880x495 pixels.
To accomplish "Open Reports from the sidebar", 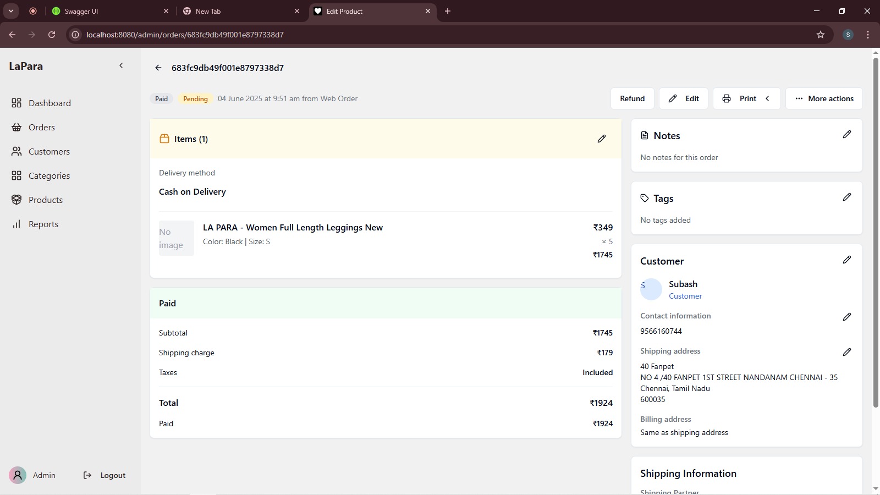I will (43, 224).
